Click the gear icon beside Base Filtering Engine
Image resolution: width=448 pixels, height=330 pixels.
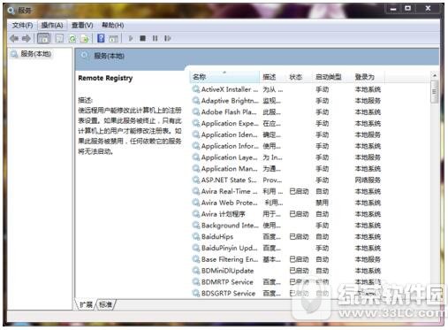(x=196, y=259)
